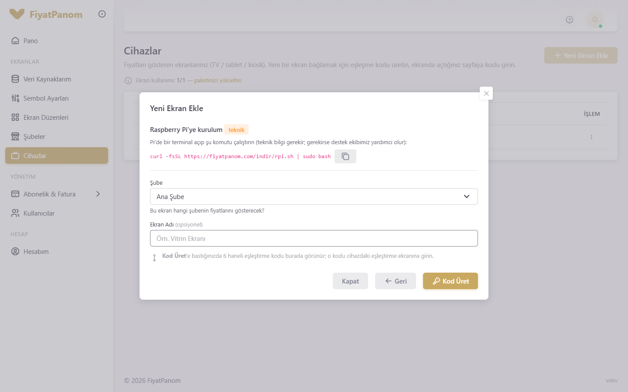Open the help question mark icon

pos(570,20)
